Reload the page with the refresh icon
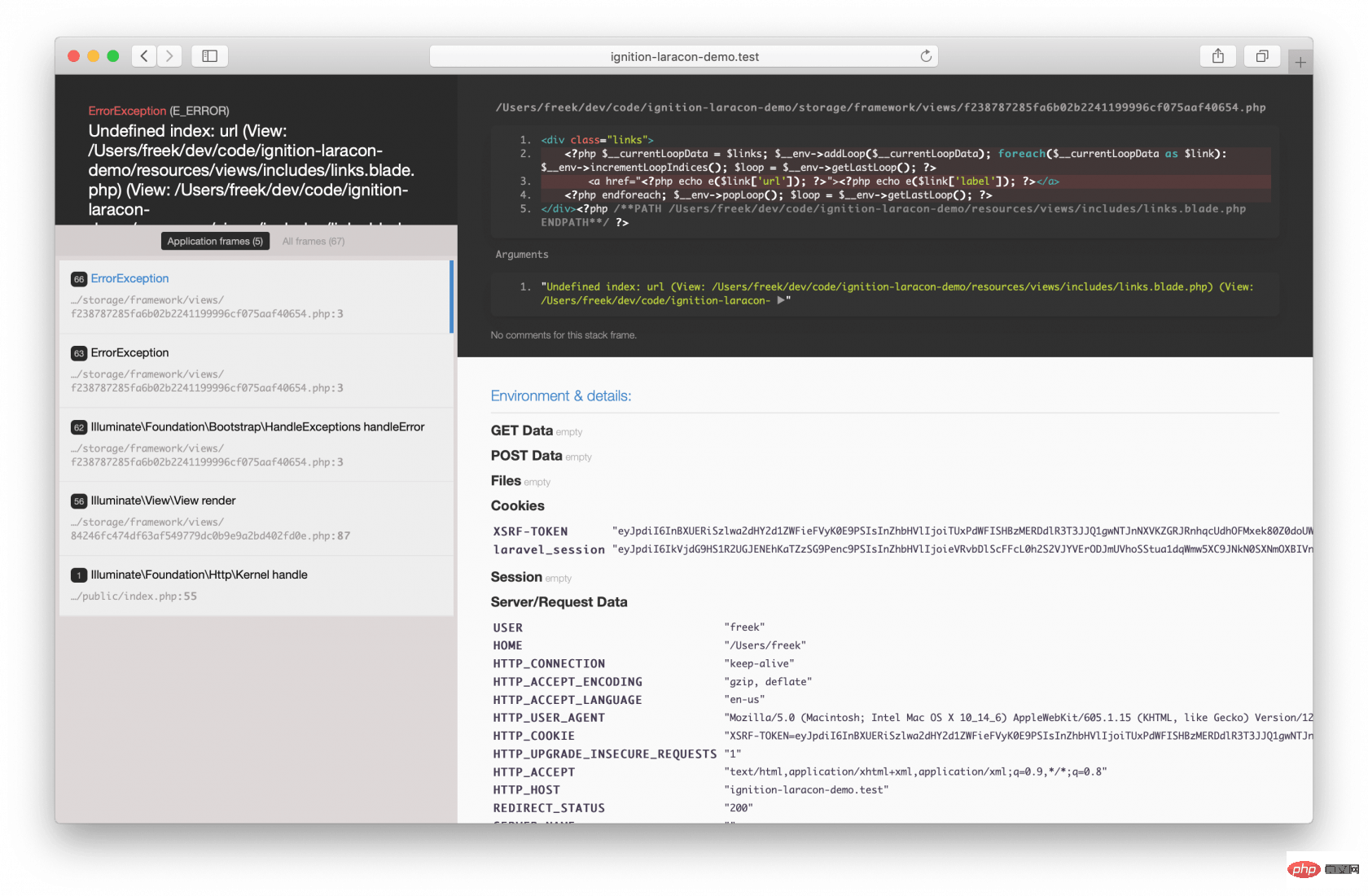1368x896 pixels. (926, 56)
